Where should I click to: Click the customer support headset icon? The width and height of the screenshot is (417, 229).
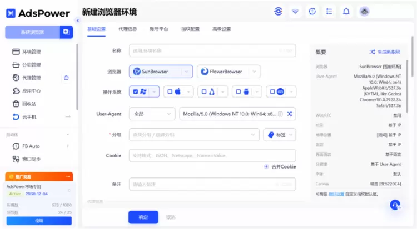pyautogui.click(x=395, y=205)
